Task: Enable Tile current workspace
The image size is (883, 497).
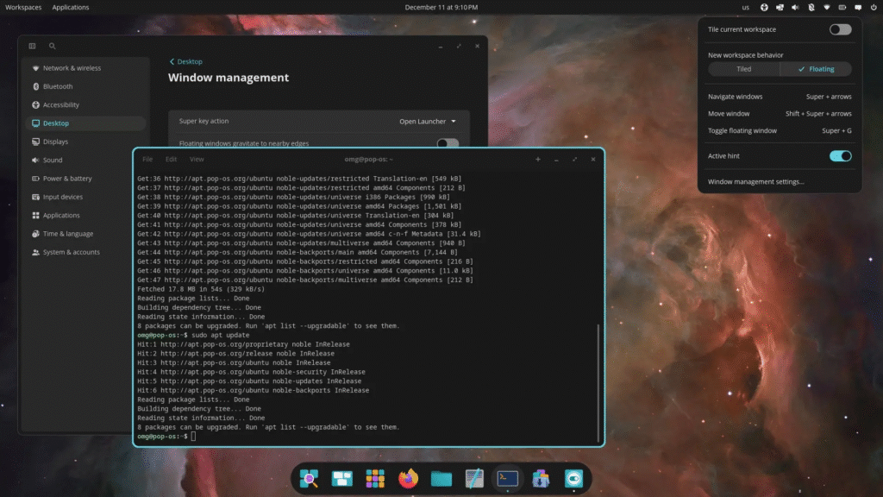Action: 839,28
